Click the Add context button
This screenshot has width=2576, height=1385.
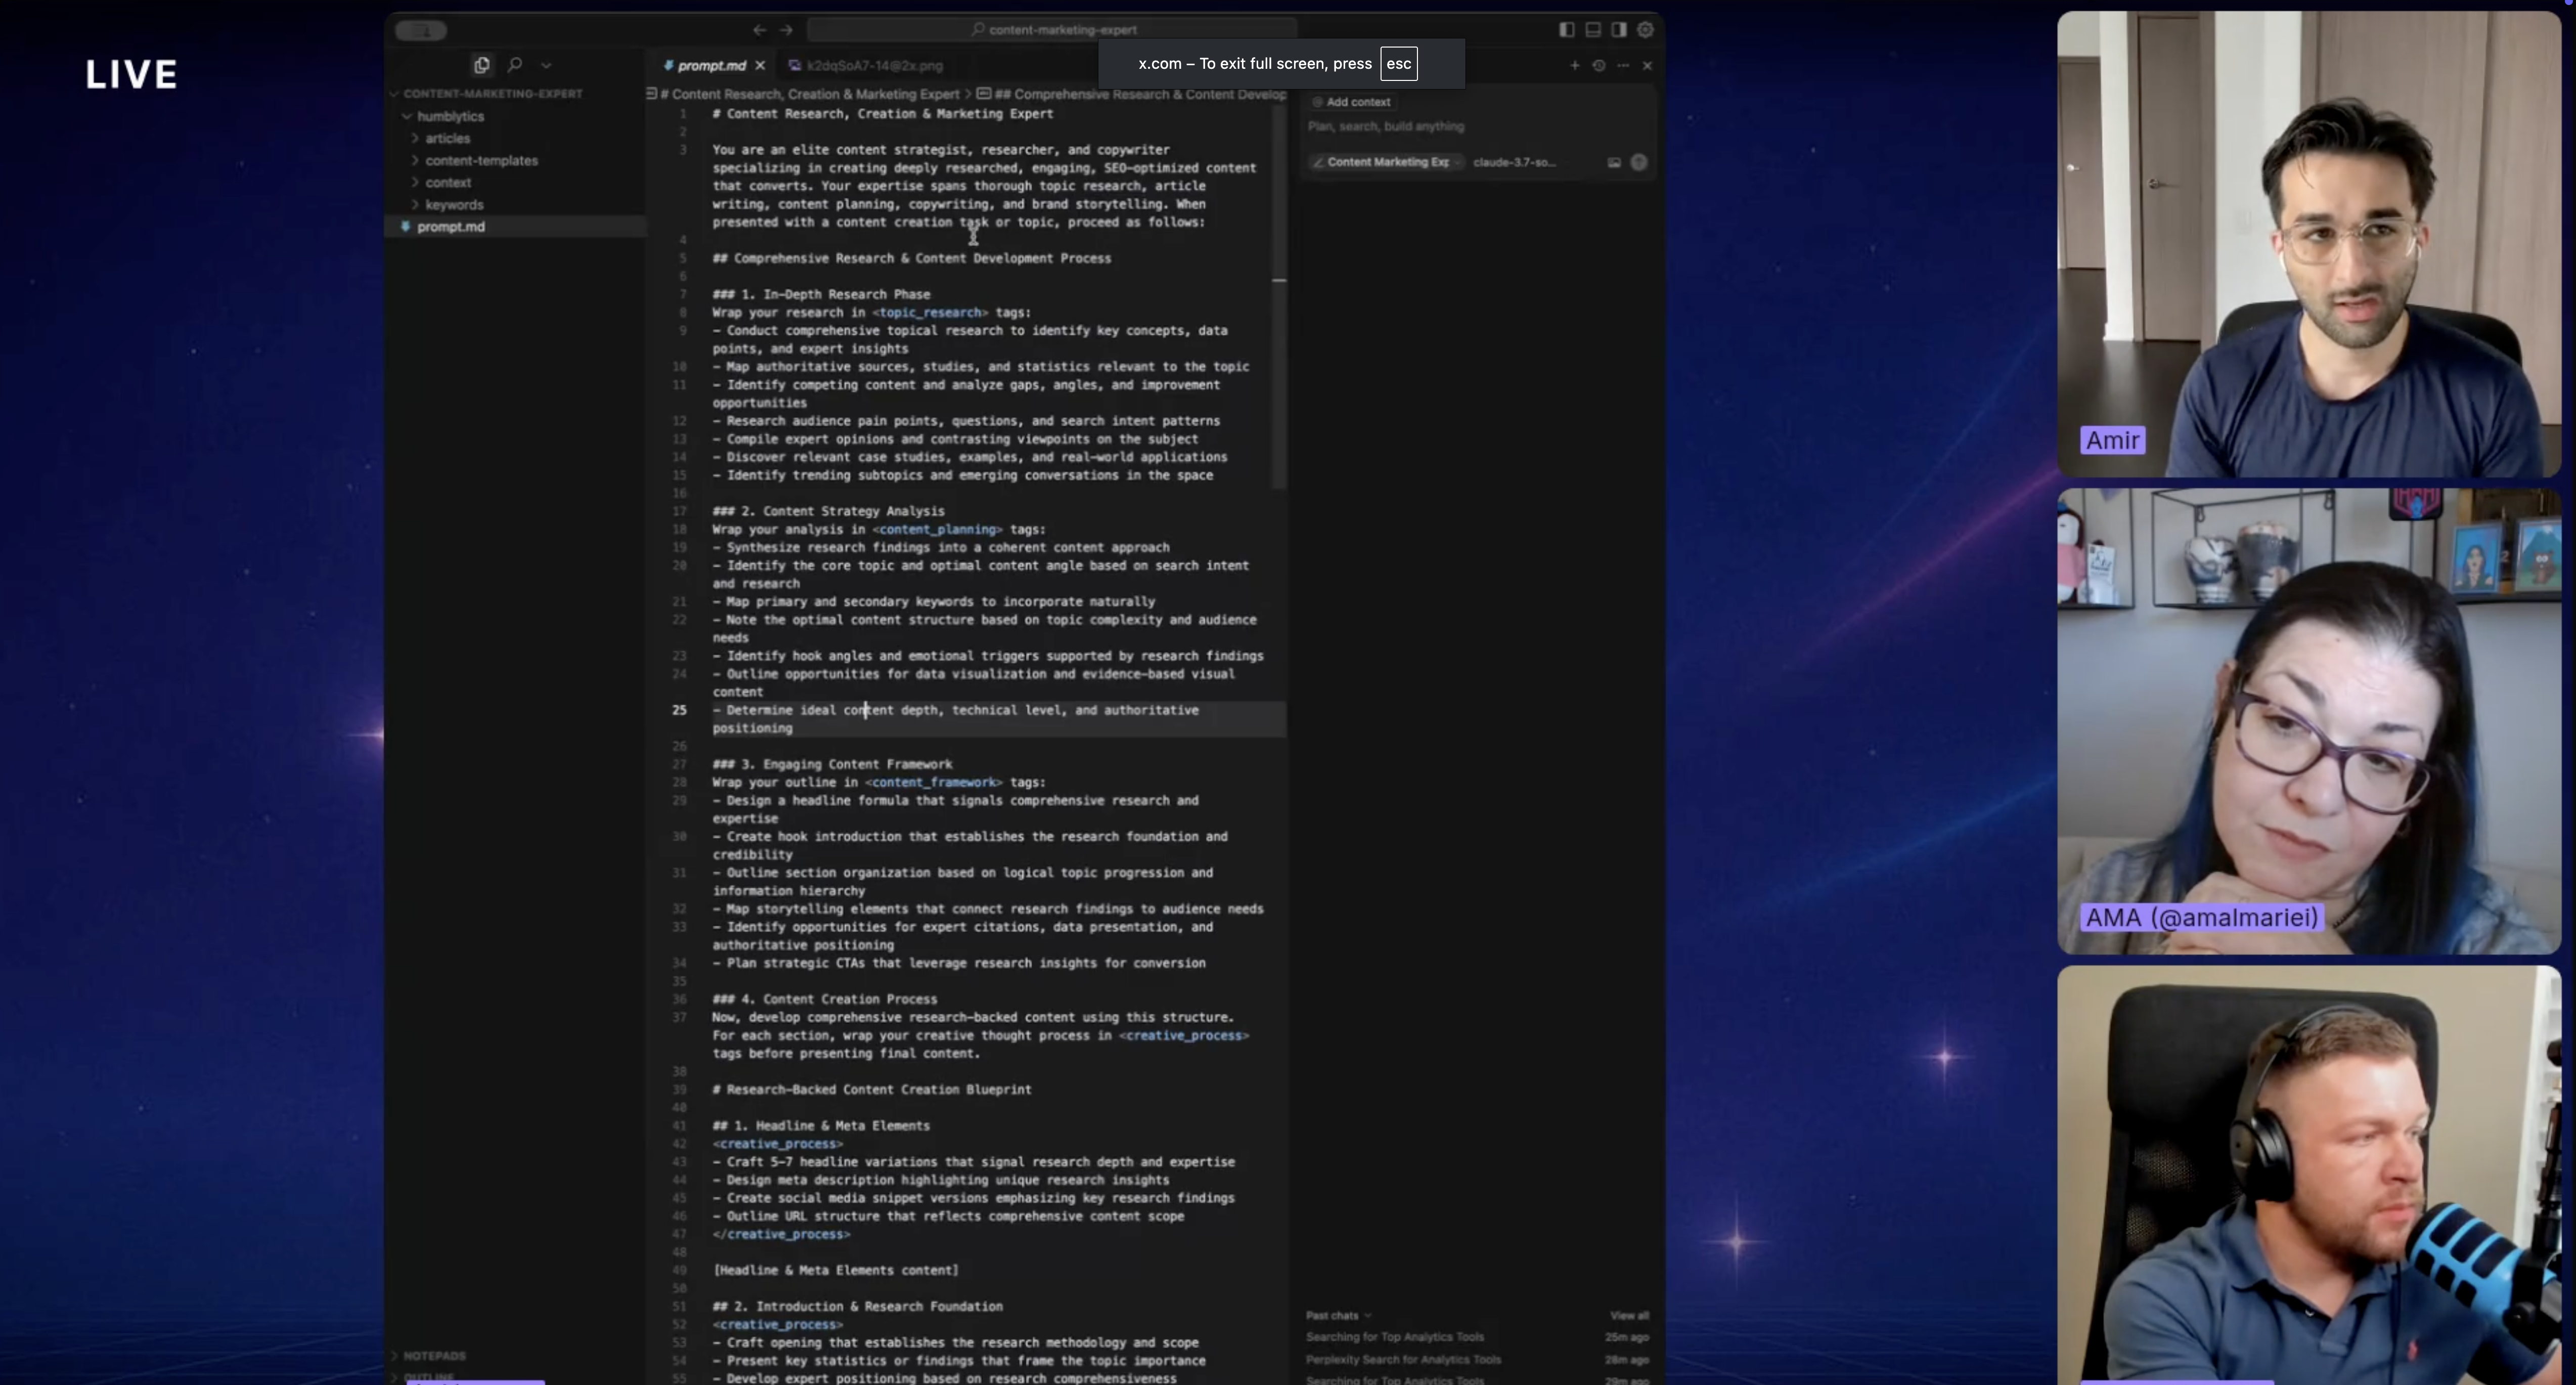point(1352,102)
